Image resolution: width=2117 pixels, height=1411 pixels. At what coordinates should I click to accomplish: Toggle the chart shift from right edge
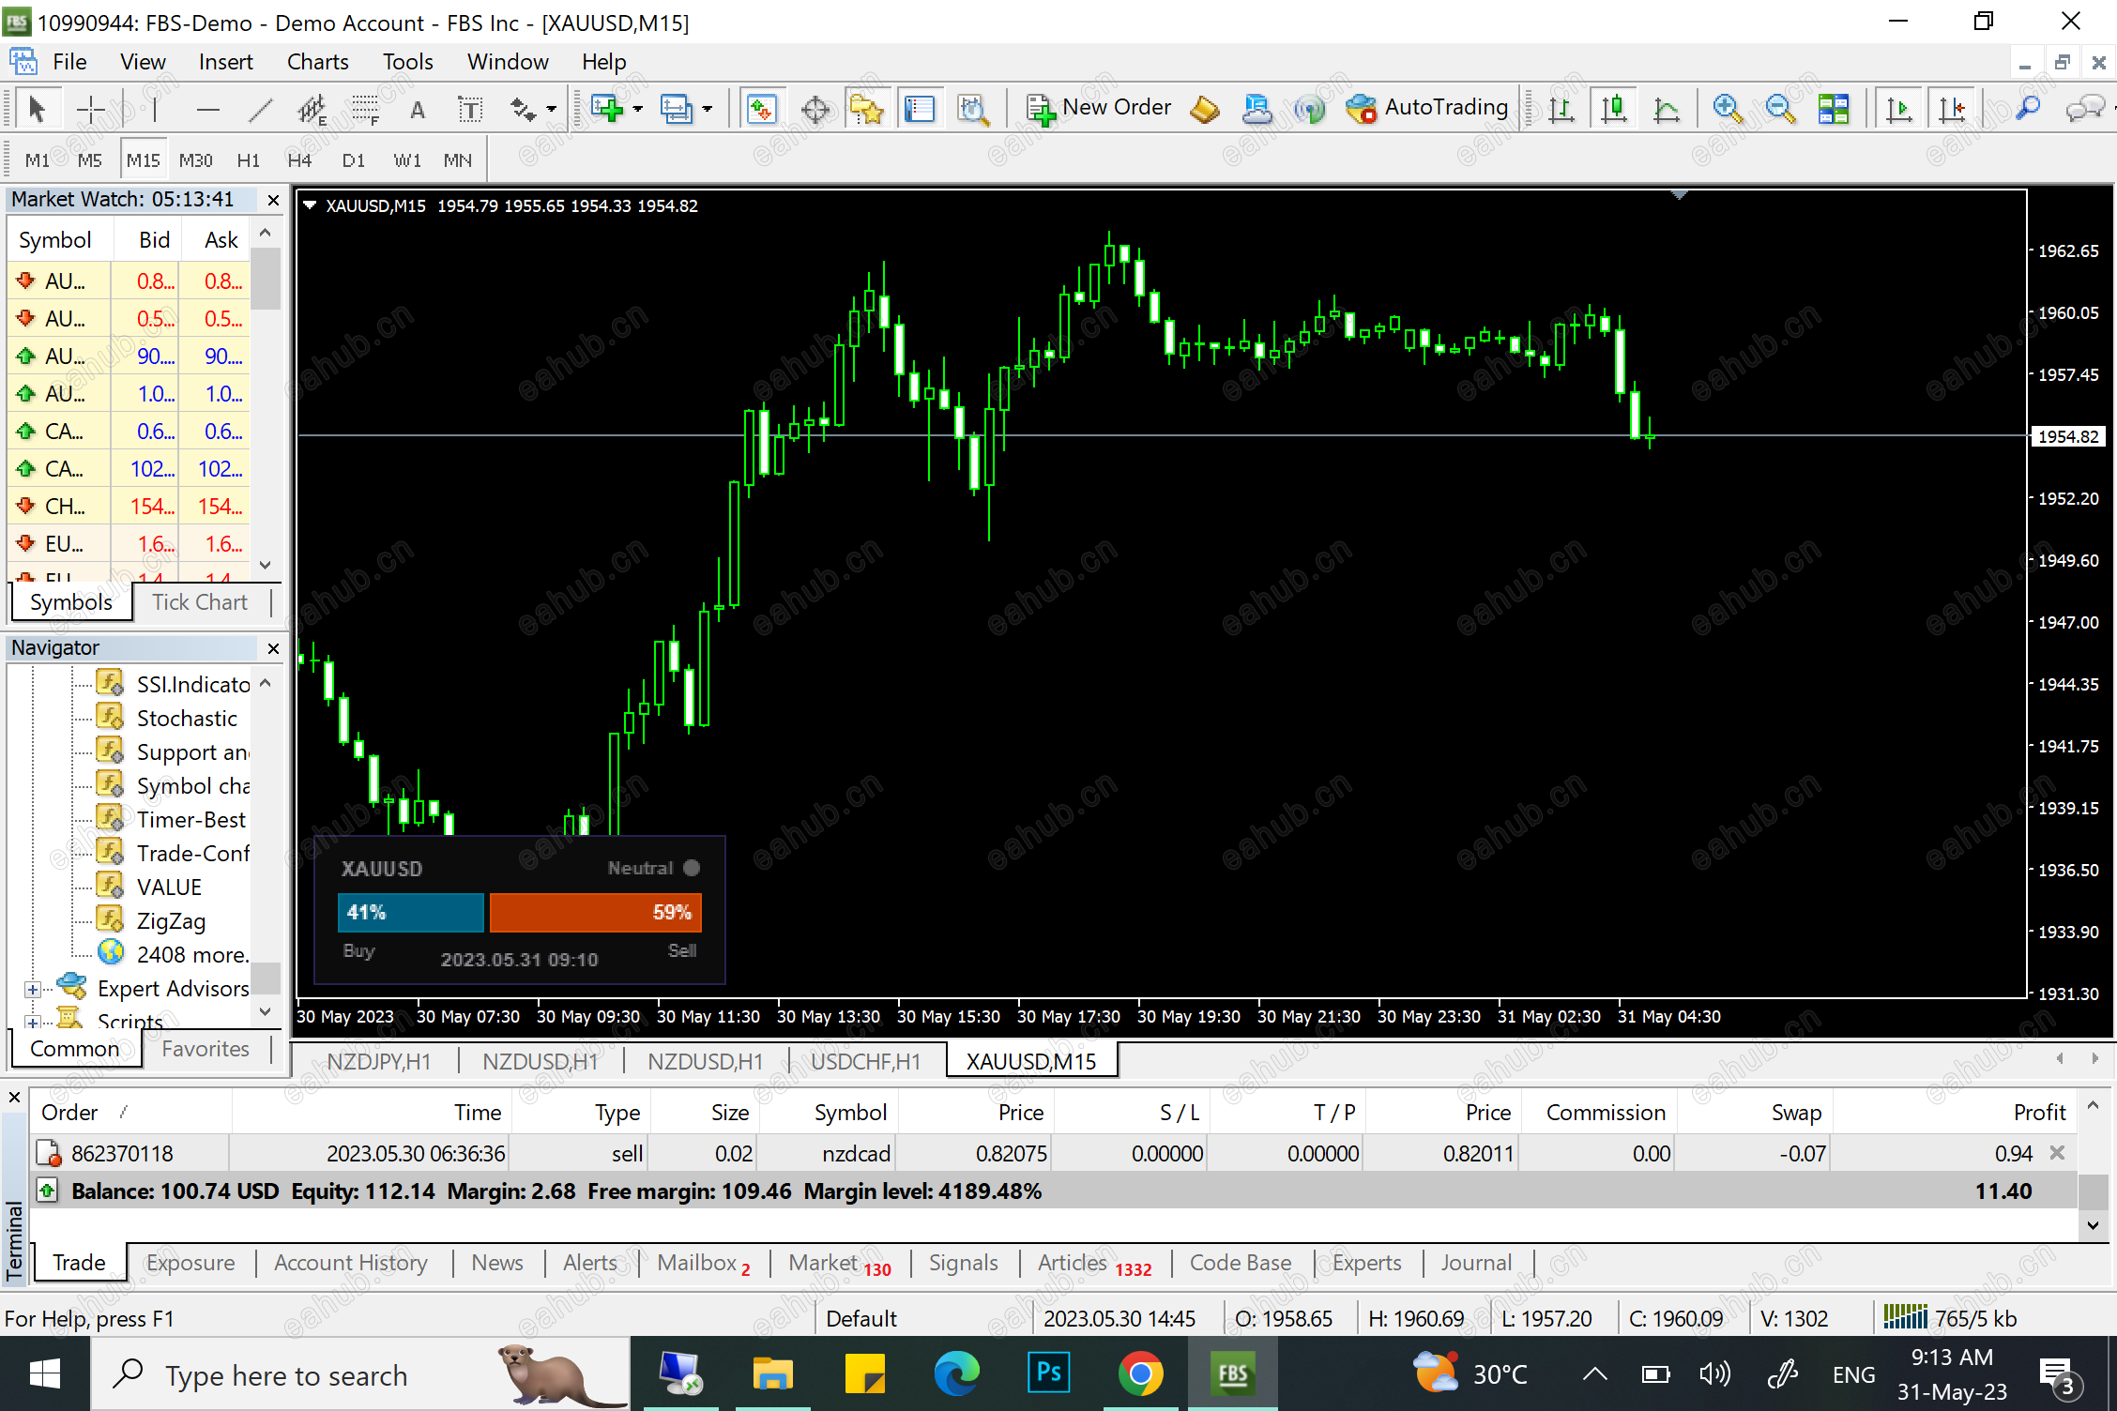tap(1953, 109)
